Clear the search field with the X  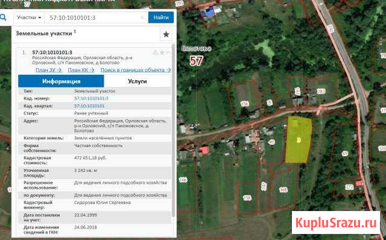tap(142, 17)
